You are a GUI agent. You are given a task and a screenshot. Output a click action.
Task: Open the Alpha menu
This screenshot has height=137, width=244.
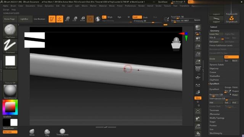click(6, 6)
